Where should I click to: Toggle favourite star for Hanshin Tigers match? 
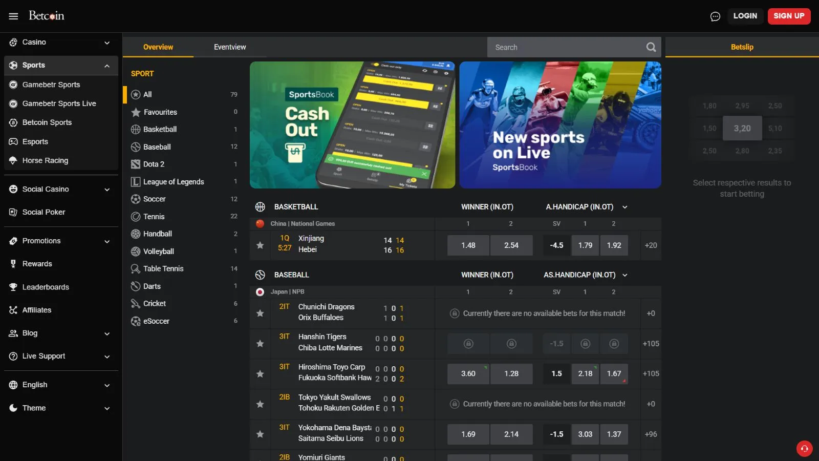point(260,344)
